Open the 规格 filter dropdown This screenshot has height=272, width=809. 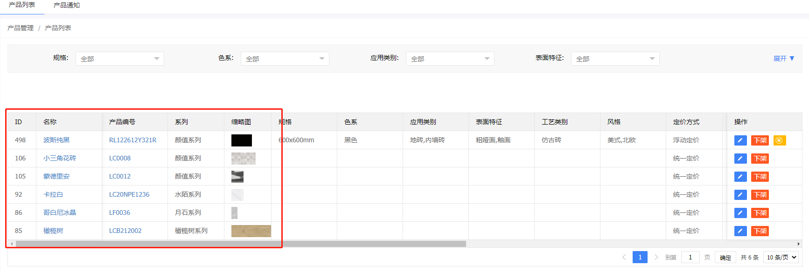click(x=120, y=59)
